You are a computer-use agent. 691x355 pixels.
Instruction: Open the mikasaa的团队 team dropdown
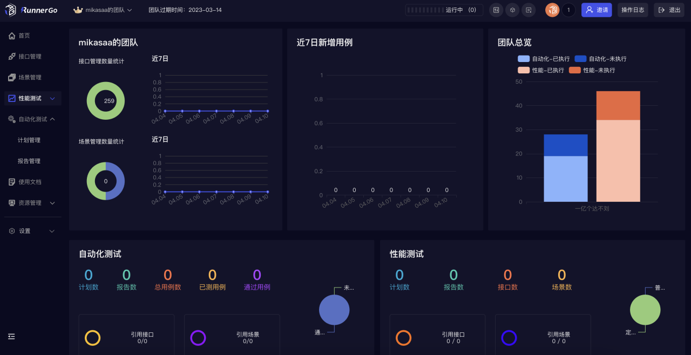[x=103, y=10]
